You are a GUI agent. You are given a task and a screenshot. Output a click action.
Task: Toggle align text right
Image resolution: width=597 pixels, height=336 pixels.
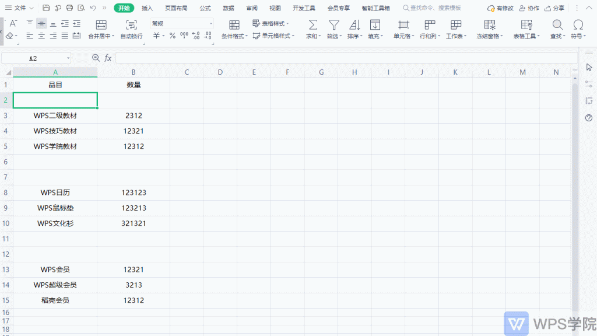tap(53, 36)
